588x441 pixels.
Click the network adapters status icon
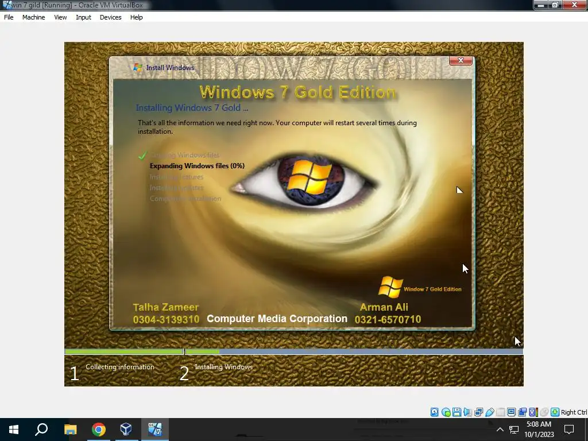478,412
